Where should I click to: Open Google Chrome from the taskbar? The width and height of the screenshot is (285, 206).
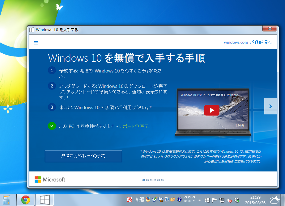[26, 200]
